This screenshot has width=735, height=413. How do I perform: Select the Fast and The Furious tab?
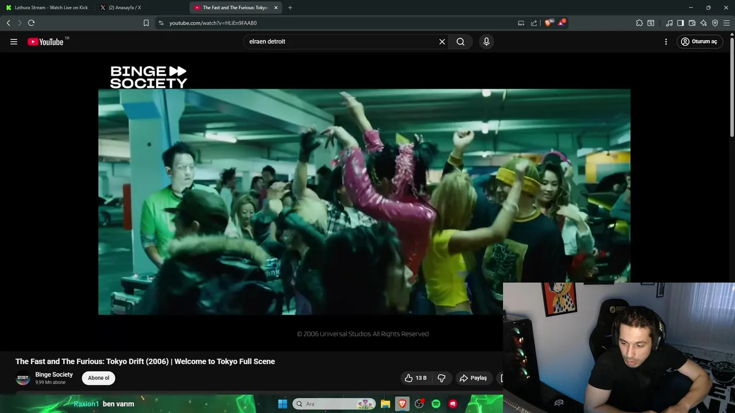pos(231,7)
